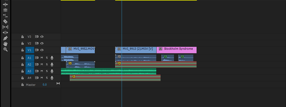Lock the A2 audio track
The image size is (286, 107).
(23, 64)
